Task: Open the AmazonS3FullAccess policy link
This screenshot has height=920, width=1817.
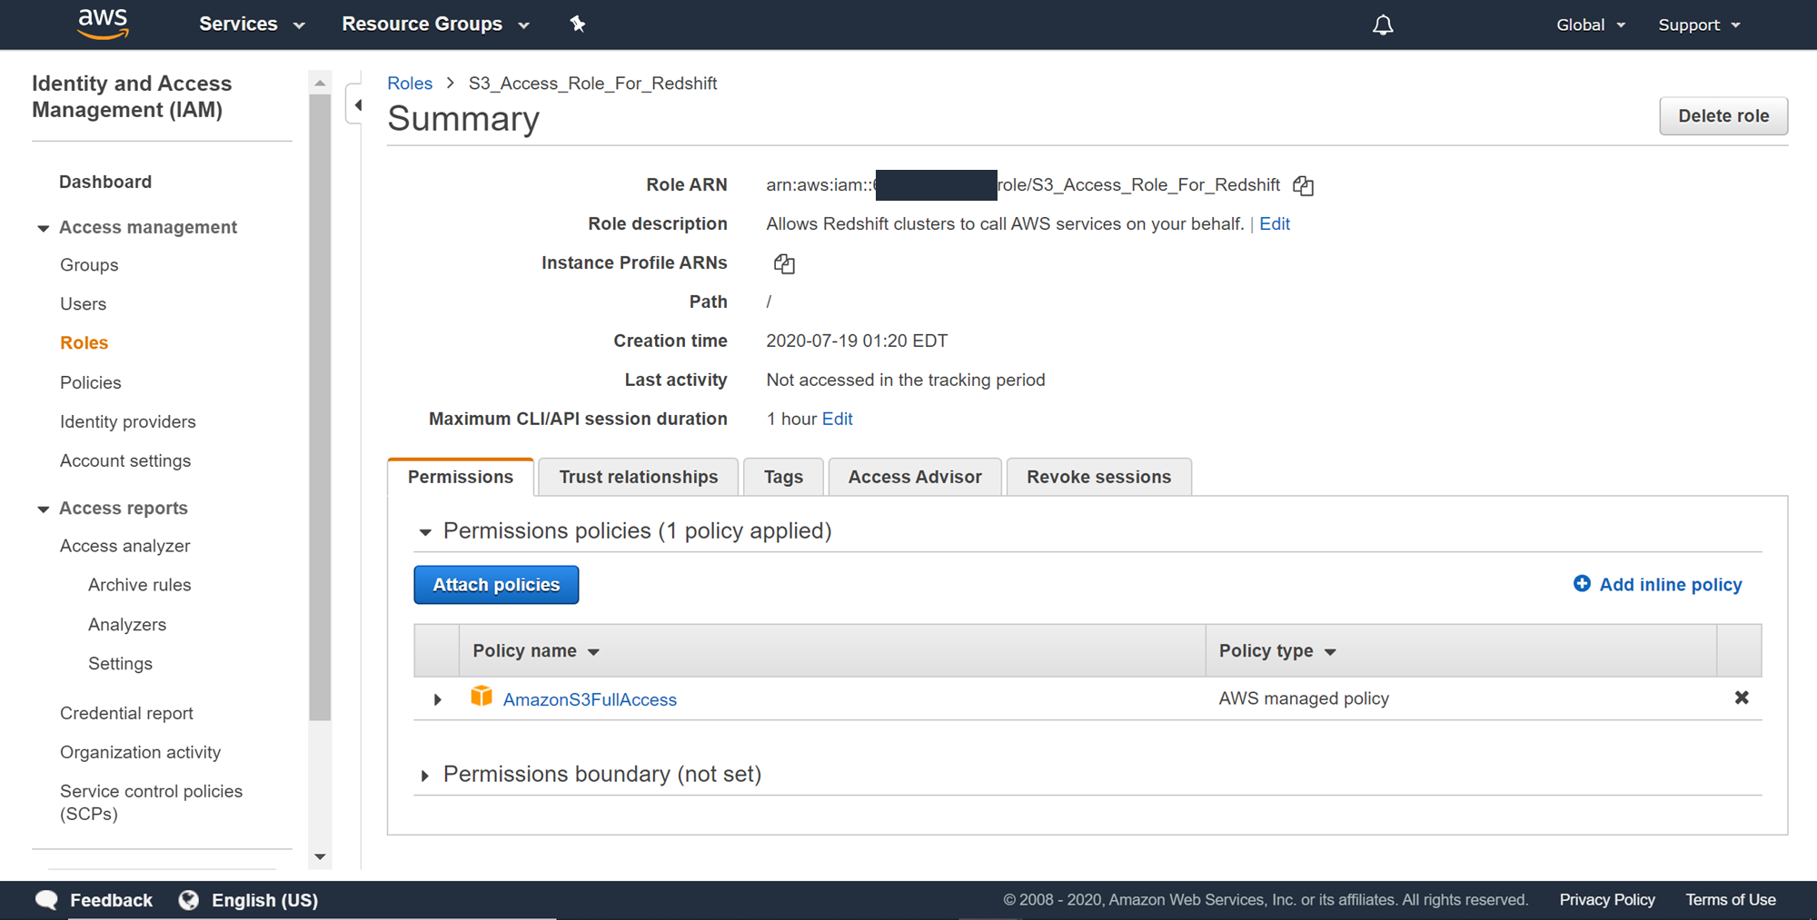Action: point(590,699)
